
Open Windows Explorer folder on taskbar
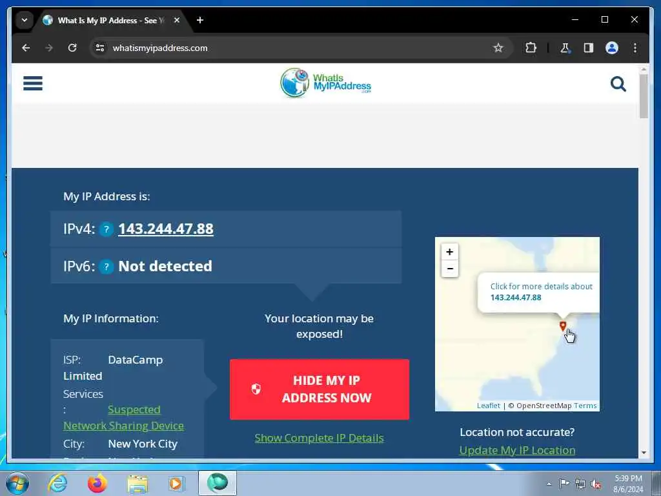coord(138,483)
